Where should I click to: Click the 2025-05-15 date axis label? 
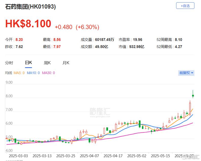[x=160, y=156]
